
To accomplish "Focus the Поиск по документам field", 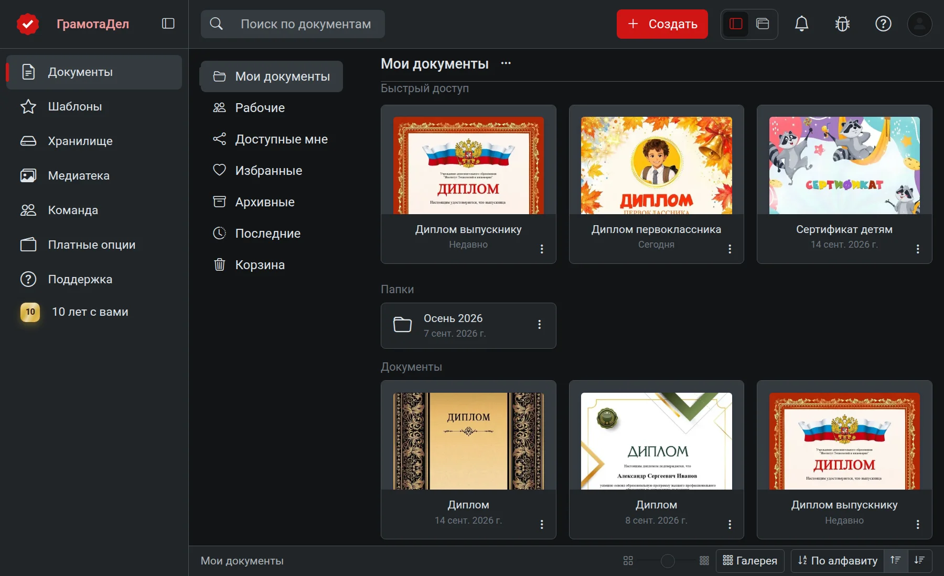I will [x=293, y=24].
